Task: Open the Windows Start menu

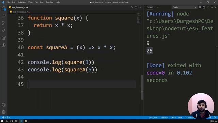Action: point(2,121)
